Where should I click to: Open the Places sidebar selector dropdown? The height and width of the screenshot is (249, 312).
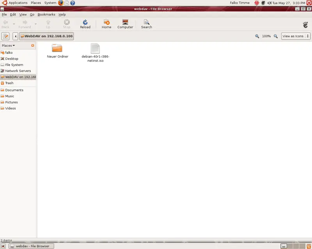8,46
